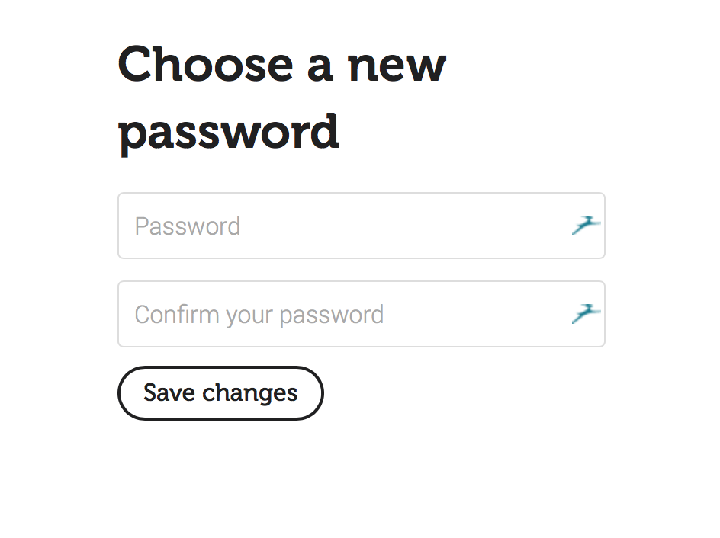Click the rounded Save changes button
720x538 pixels.
(220, 393)
